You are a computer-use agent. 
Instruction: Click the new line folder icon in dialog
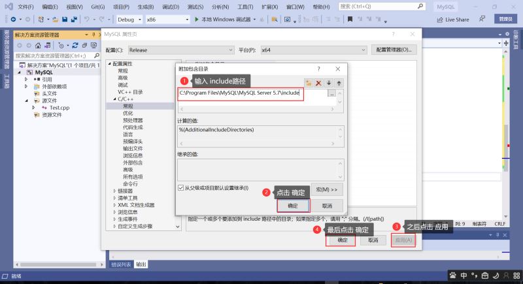pyautogui.click(x=309, y=83)
